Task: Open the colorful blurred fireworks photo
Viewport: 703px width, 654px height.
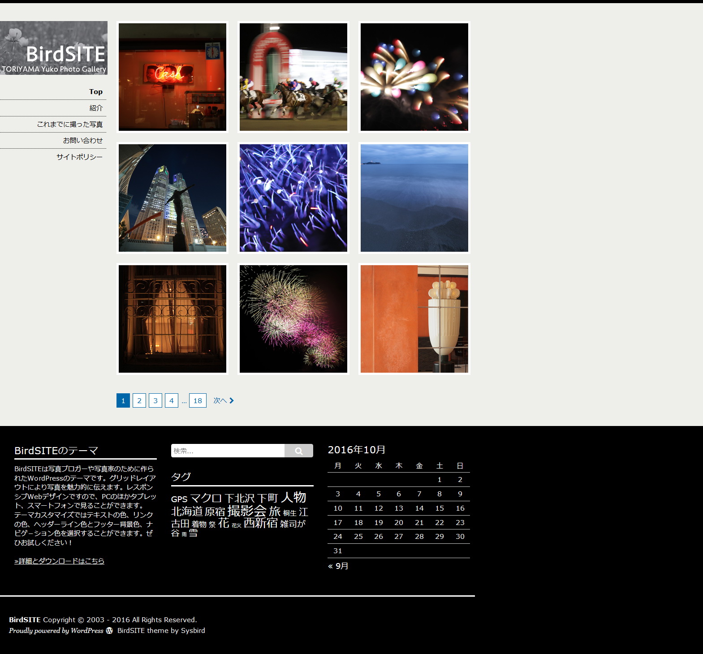Action: pos(414,77)
